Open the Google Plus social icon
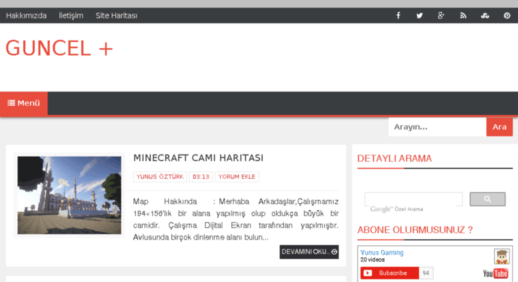The height and width of the screenshot is (282, 518). click(441, 15)
